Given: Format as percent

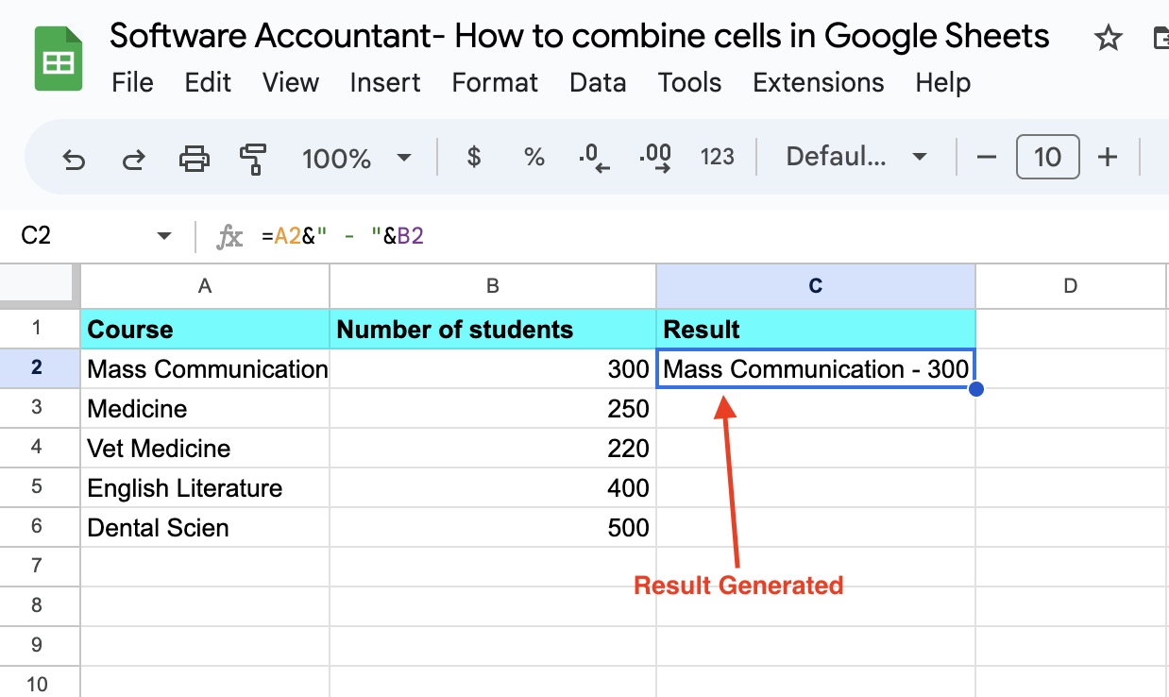Looking at the screenshot, I should click(x=534, y=158).
